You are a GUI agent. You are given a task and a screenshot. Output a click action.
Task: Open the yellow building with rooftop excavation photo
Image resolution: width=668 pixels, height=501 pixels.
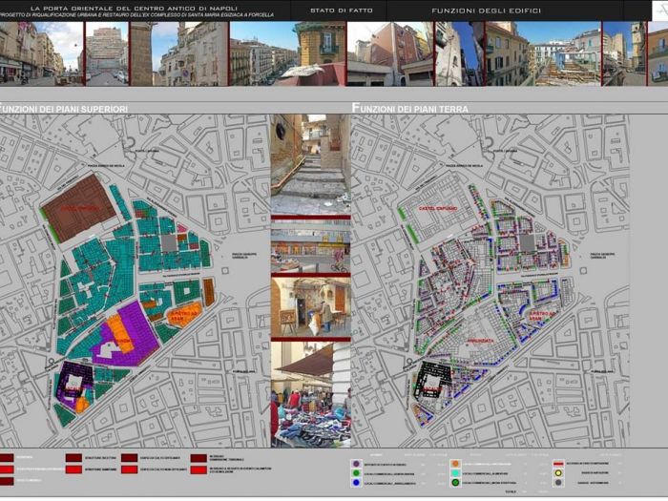click(543, 53)
